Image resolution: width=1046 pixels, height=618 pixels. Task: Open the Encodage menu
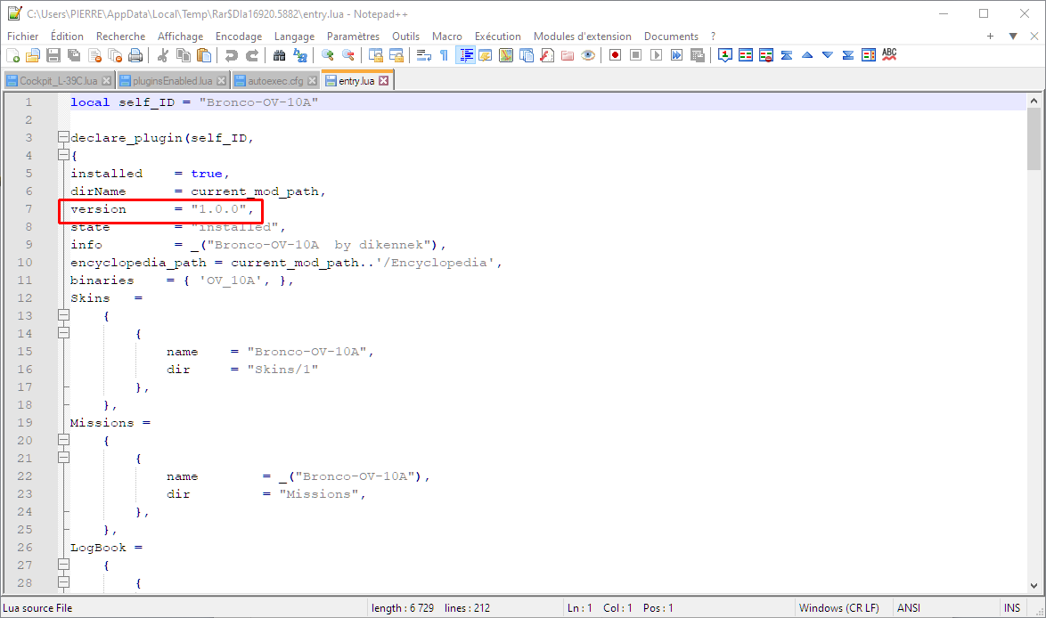pyautogui.click(x=238, y=36)
